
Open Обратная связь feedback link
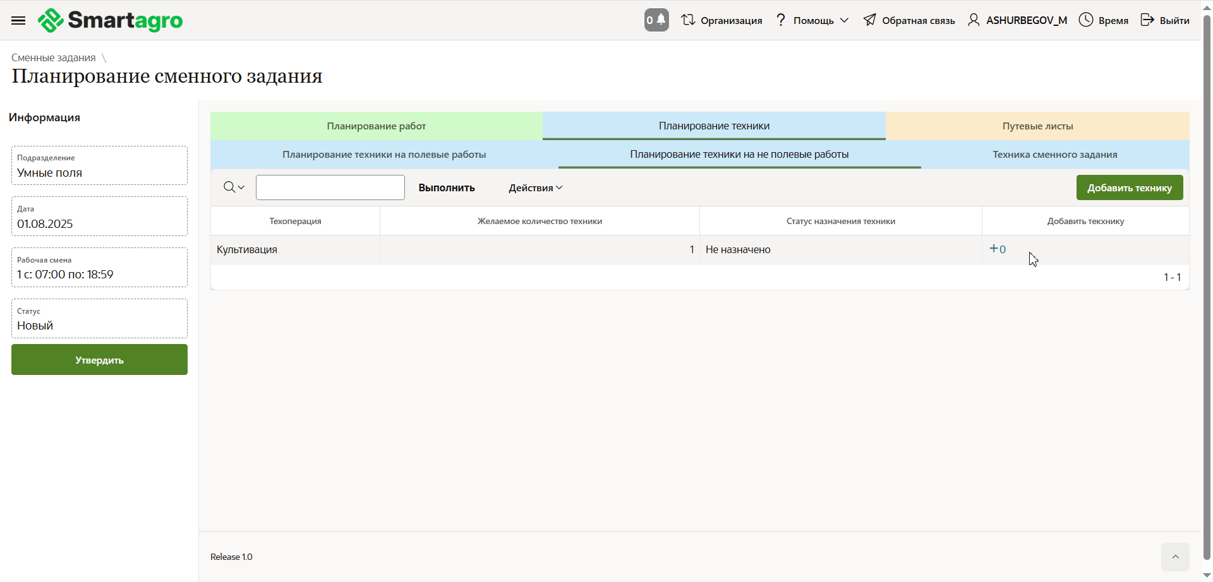tap(909, 20)
